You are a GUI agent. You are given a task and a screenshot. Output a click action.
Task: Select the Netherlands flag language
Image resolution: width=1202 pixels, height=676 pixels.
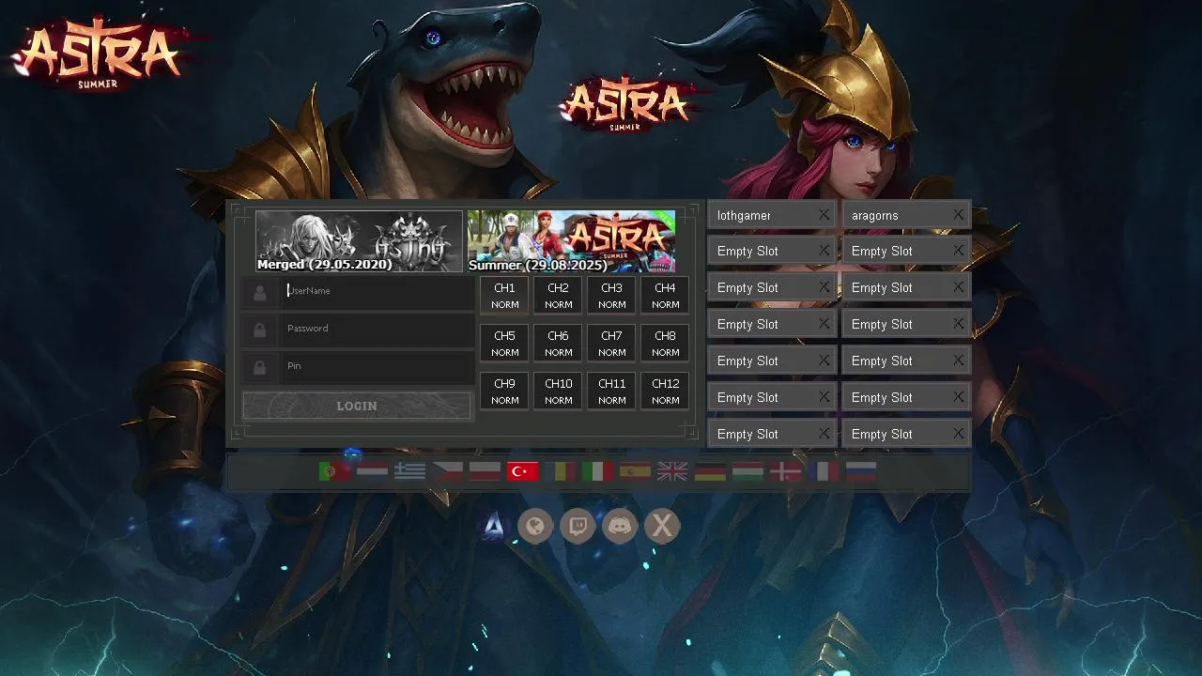tap(372, 471)
